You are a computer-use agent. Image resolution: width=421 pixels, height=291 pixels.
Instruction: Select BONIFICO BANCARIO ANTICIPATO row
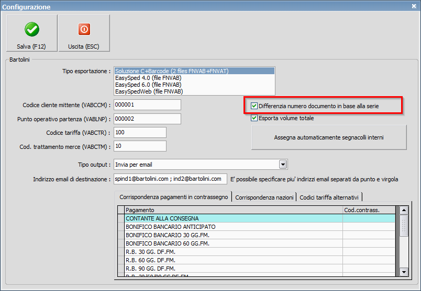(257, 227)
